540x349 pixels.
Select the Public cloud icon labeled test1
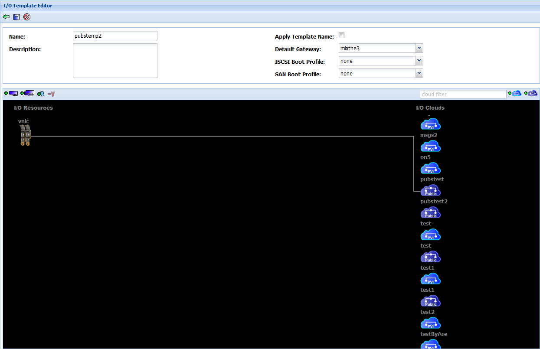click(x=430, y=257)
